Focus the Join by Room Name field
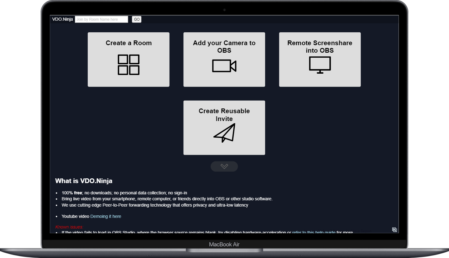449x258 pixels. tap(102, 19)
